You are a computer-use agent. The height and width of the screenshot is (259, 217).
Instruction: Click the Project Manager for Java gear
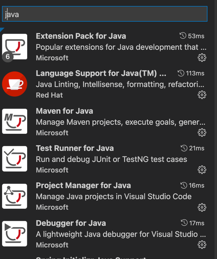pyautogui.click(x=202, y=207)
